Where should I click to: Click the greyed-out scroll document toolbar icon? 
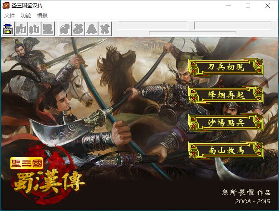tap(48, 29)
